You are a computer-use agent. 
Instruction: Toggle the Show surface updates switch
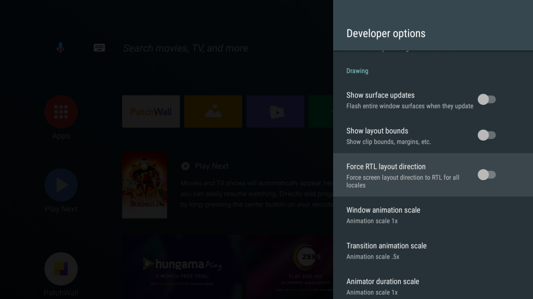487,100
